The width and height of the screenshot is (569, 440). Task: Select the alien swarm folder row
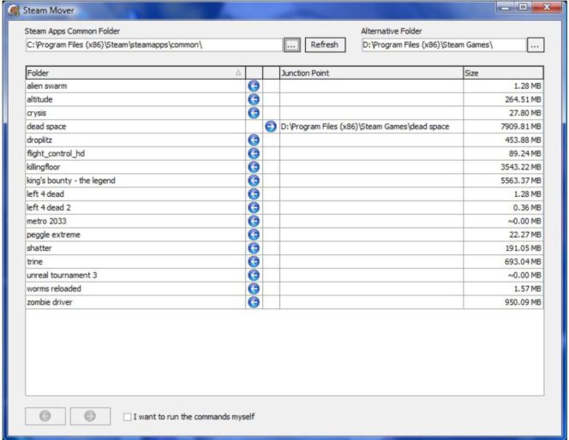pos(284,86)
